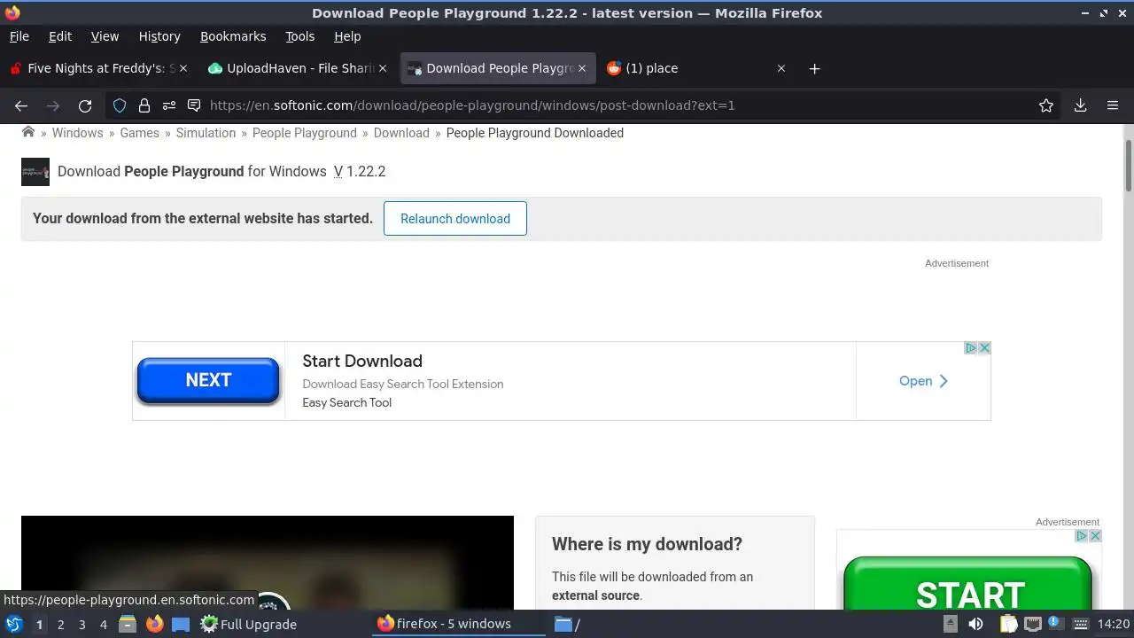
Task: Go to People Playground breadcrumb link
Action: point(305,133)
